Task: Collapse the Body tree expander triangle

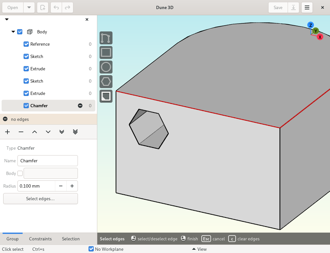Action: (x=13, y=32)
